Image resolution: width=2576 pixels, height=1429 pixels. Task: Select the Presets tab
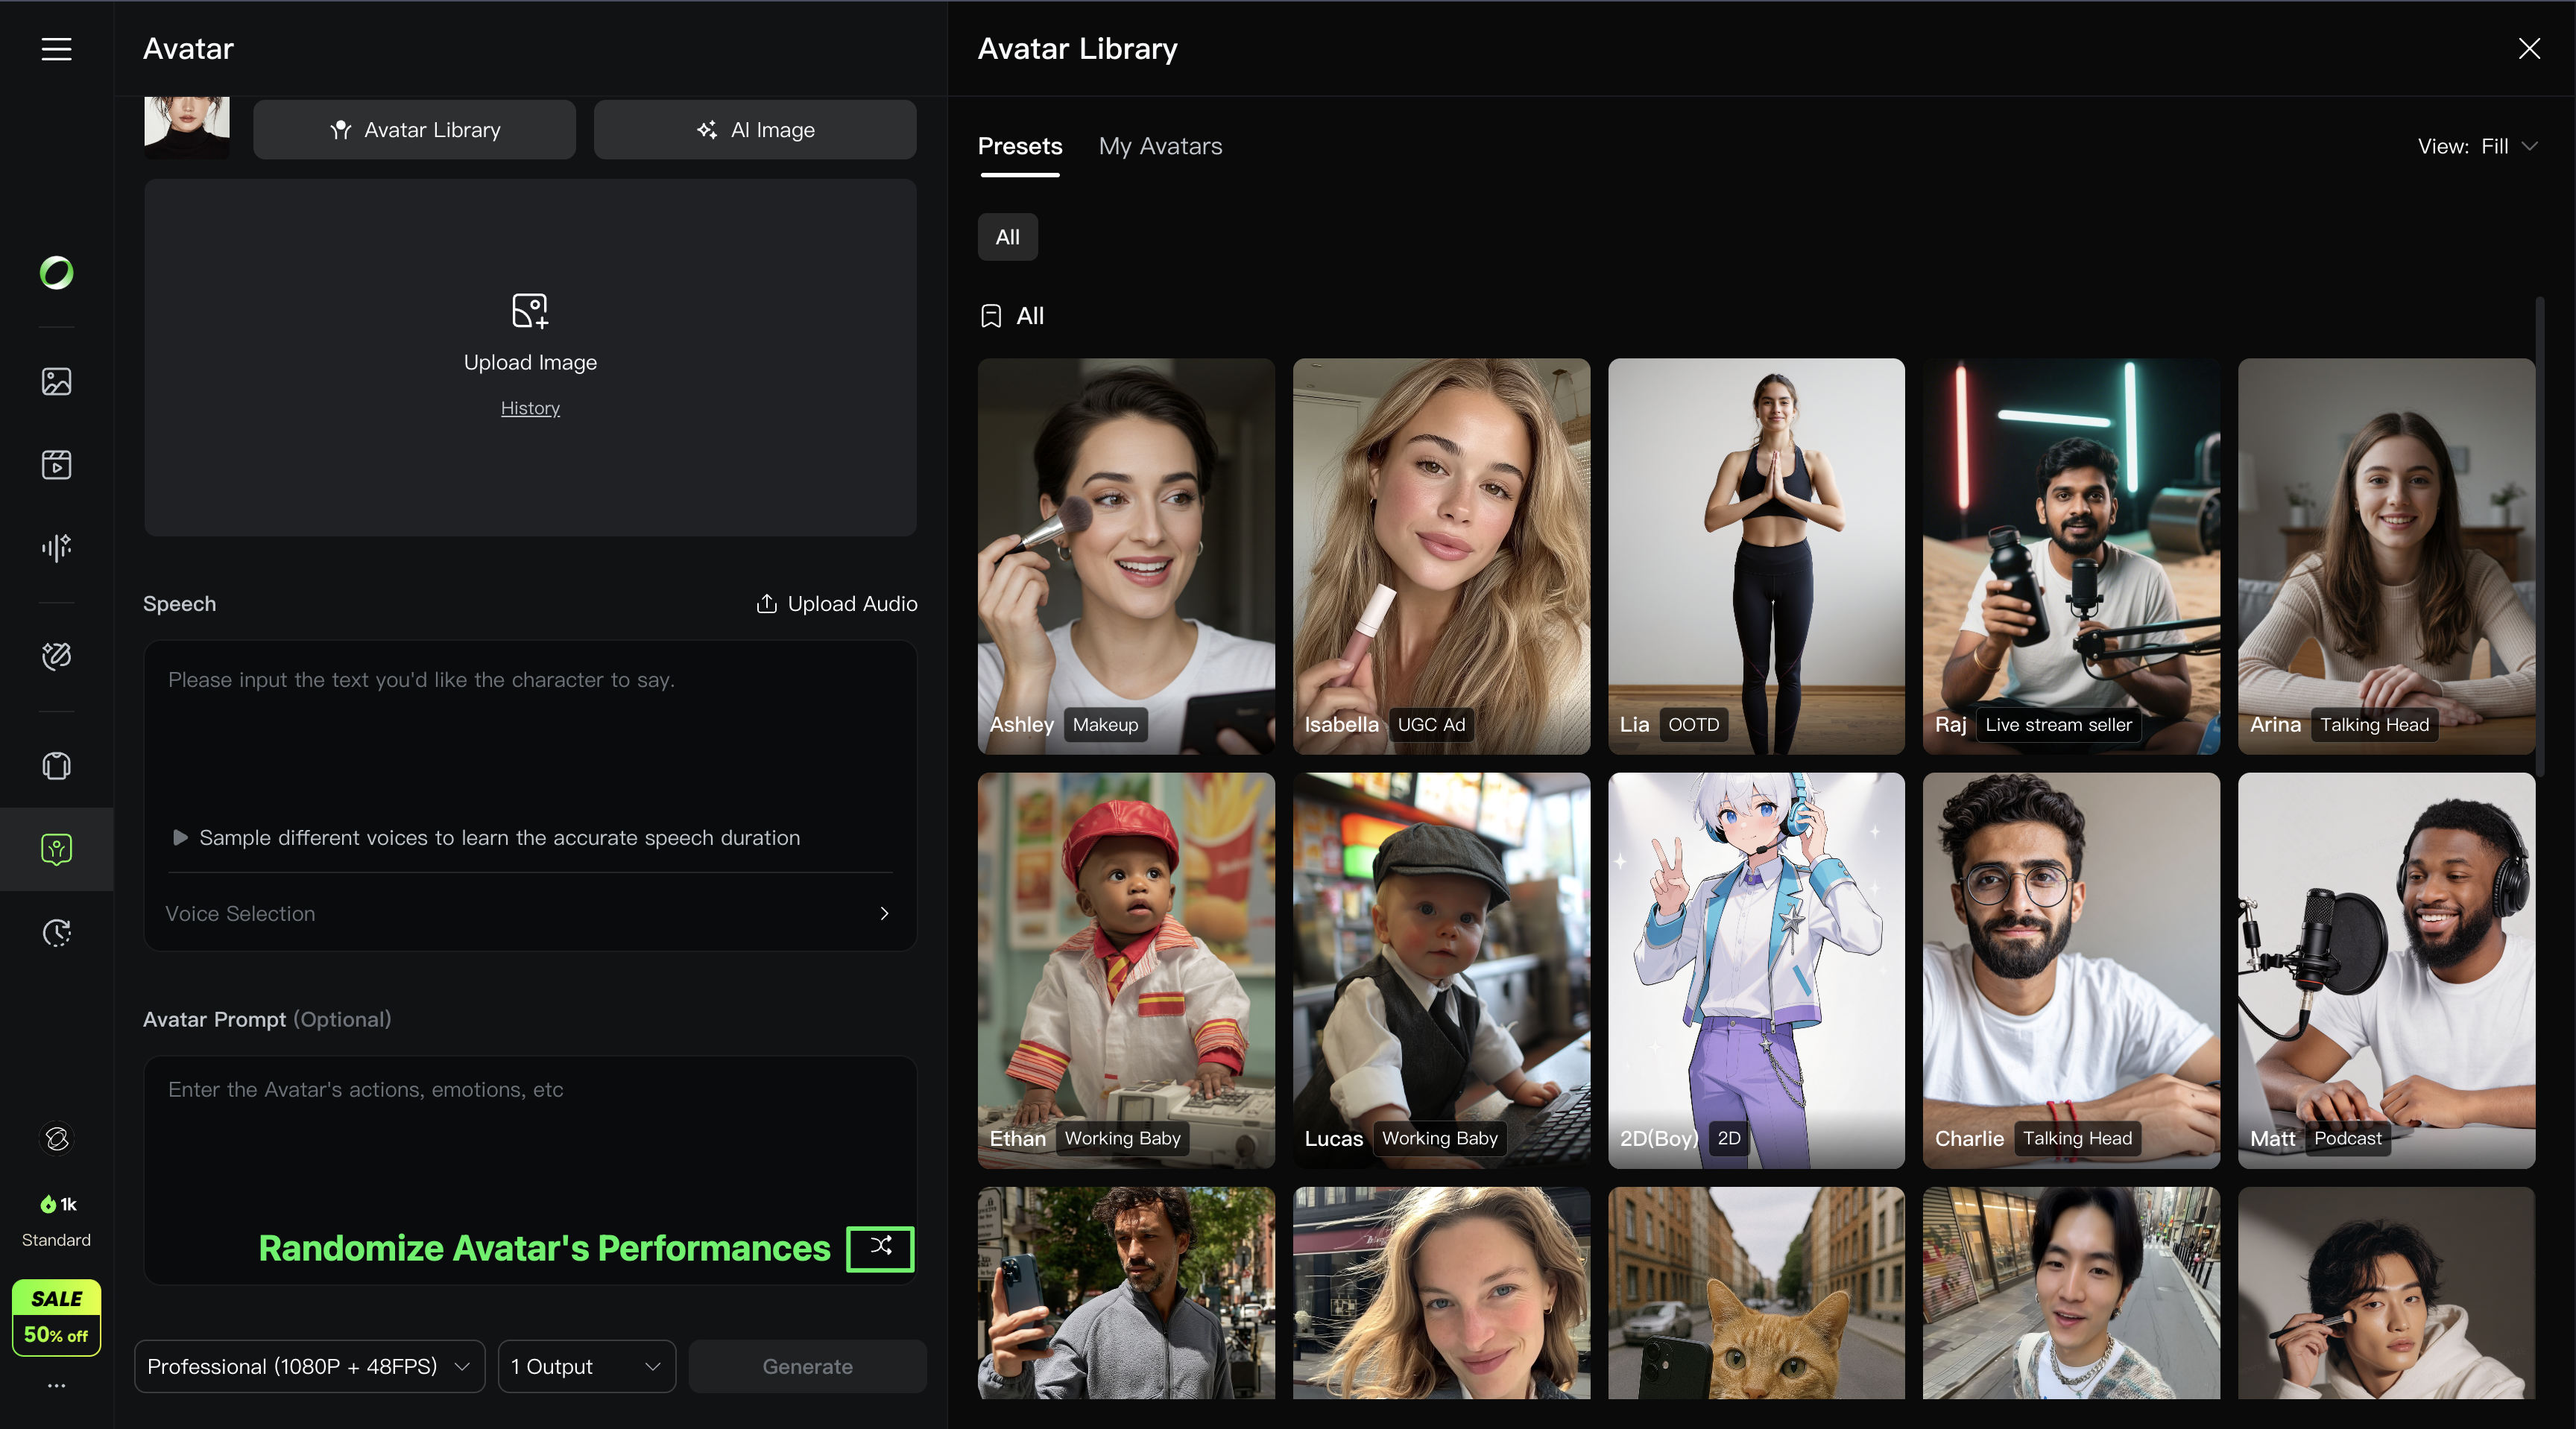click(x=1019, y=146)
